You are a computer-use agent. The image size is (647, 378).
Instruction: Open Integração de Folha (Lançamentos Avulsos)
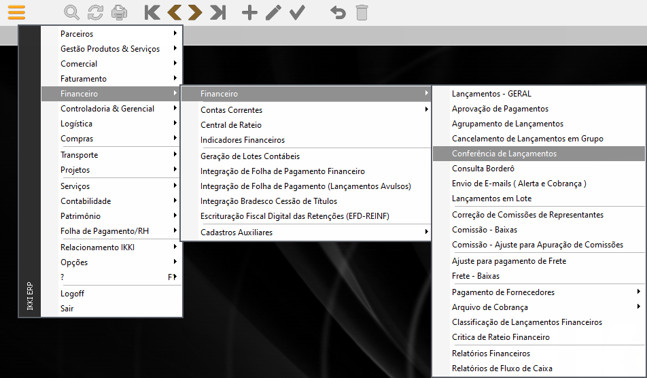(306, 186)
